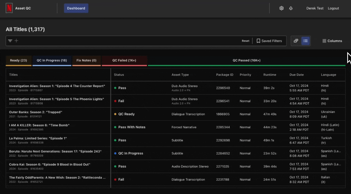The image size is (351, 194).
Task: Click package ID 2292698
Action: (223, 140)
